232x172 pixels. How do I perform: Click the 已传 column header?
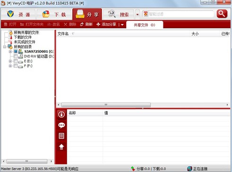[225, 34]
